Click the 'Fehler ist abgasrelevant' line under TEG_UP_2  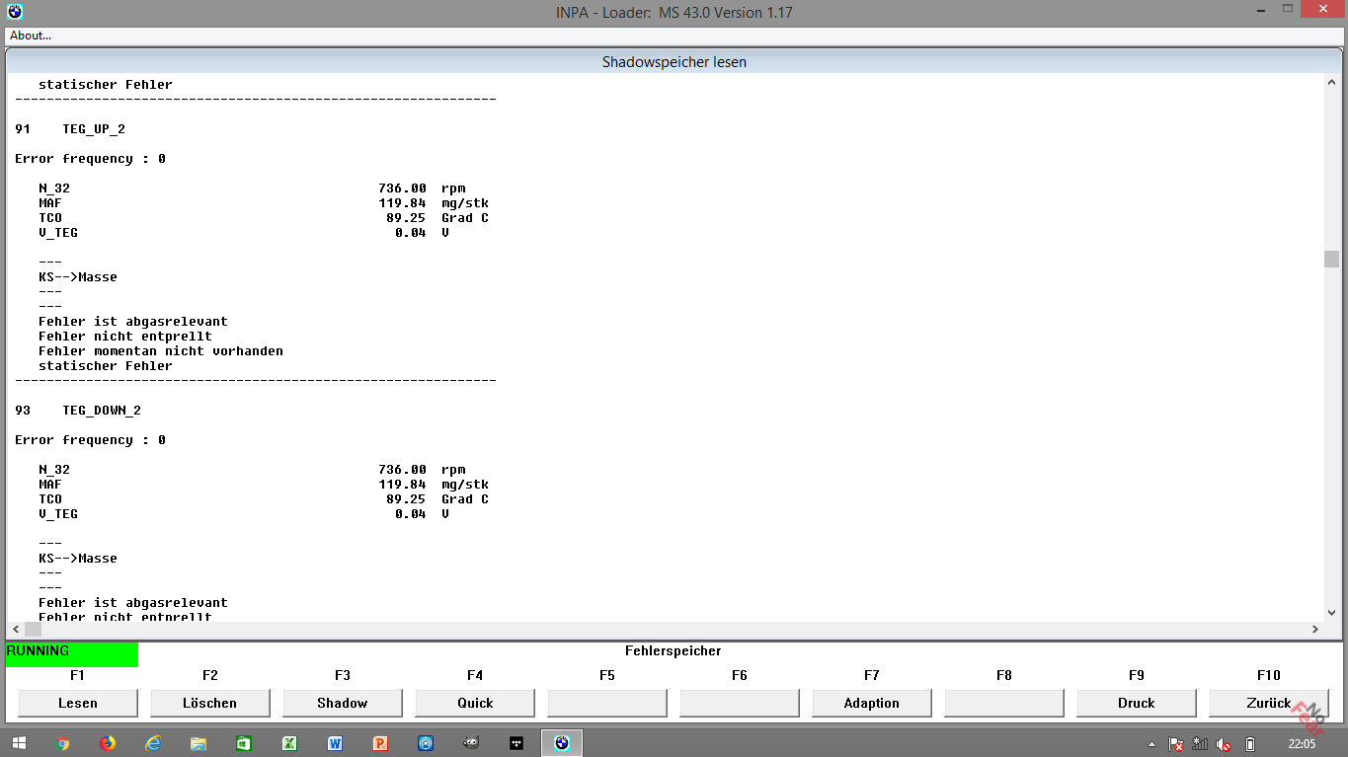click(133, 322)
